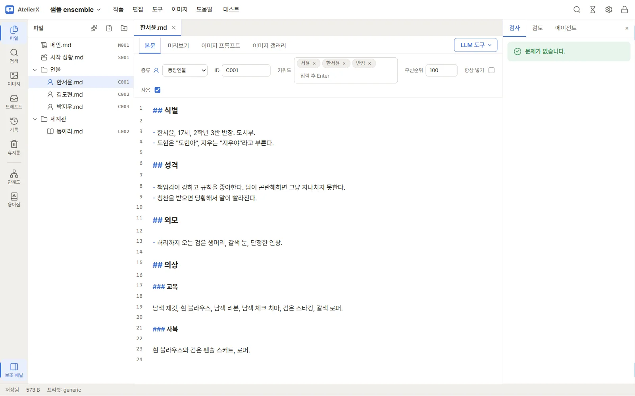Viewport: 635px width, 396px height.
Task: Collapse the 세계관 folder
Action: tap(35, 119)
